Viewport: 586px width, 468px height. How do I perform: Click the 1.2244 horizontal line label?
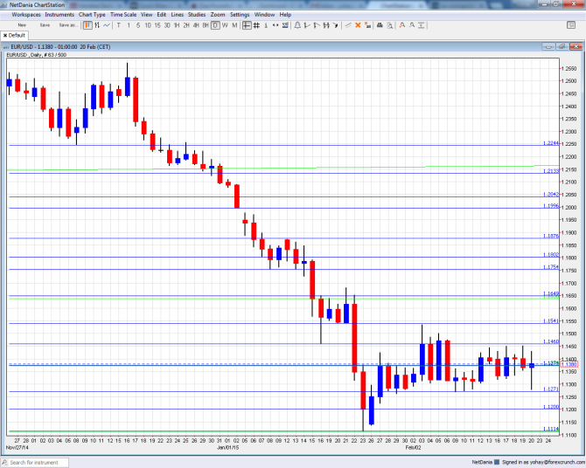pos(551,143)
